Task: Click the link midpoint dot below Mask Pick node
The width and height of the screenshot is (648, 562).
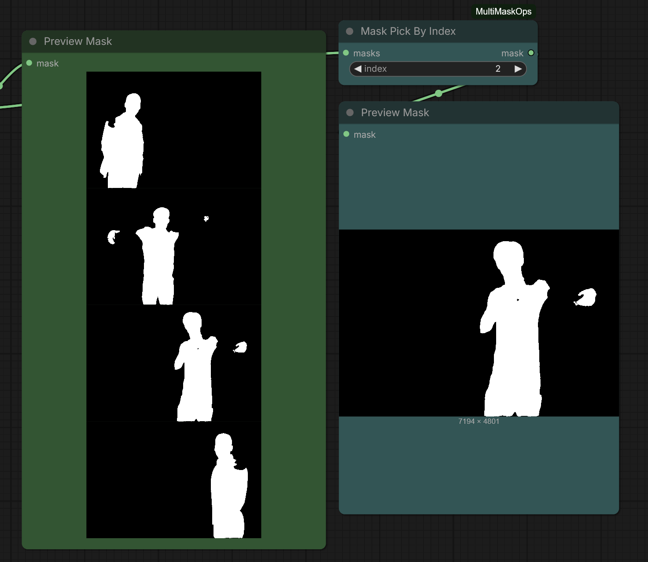Action: pos(438,93)
